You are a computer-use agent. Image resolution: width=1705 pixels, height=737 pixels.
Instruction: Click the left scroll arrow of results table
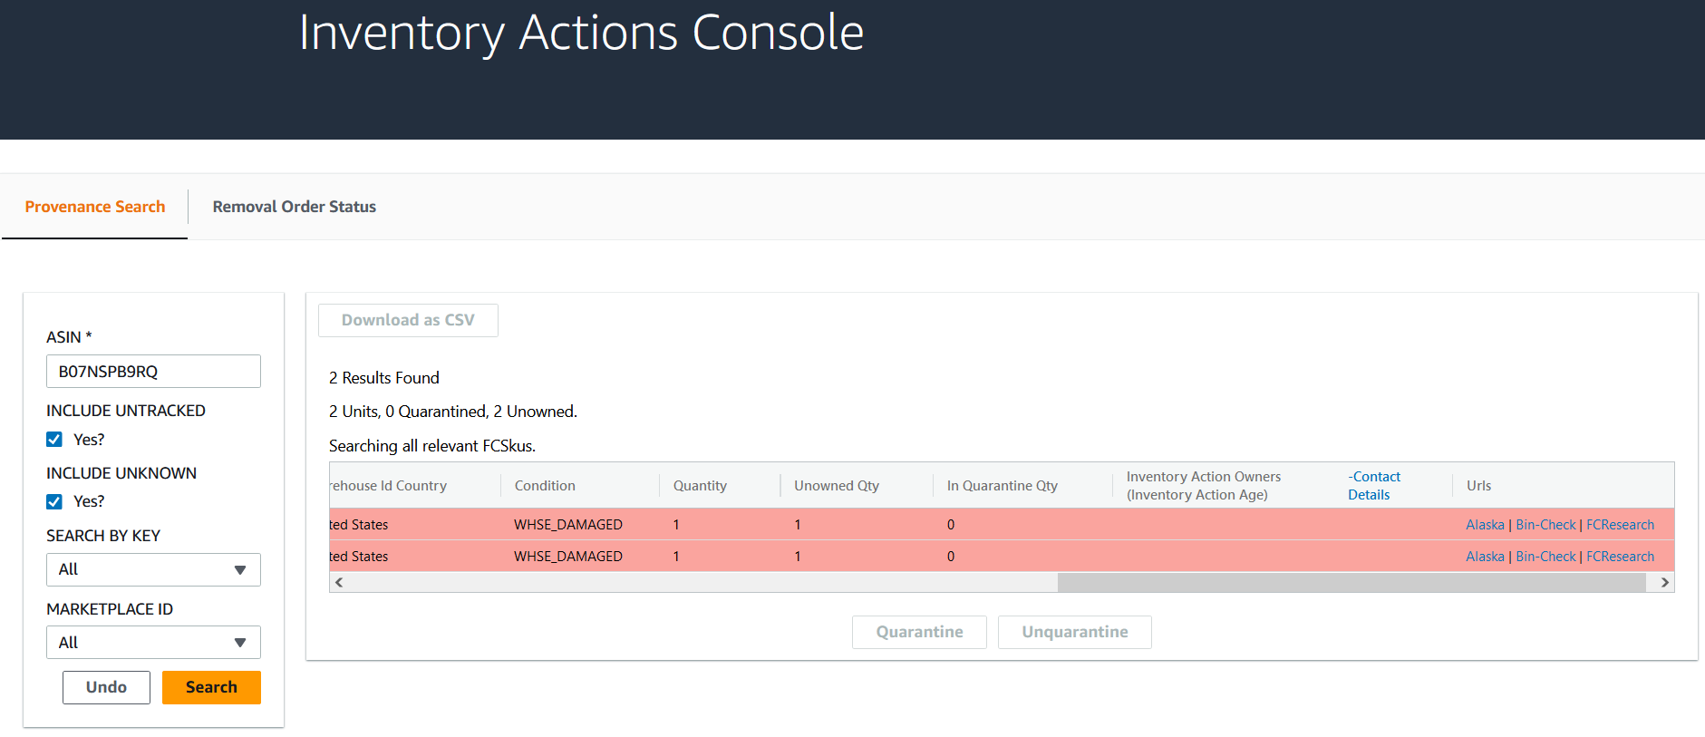(x=339, y=582)
